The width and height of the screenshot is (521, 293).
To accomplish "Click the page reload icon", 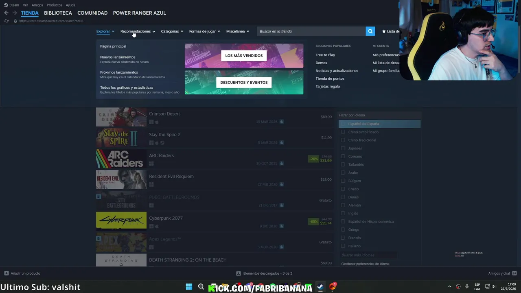I will point(6,21).
